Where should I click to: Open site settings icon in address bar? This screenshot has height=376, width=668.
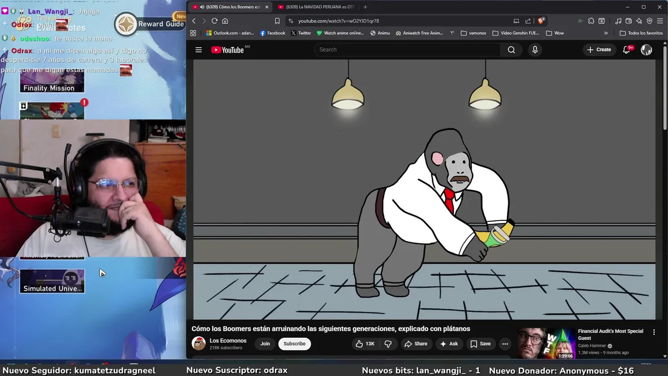pos(291,21)
